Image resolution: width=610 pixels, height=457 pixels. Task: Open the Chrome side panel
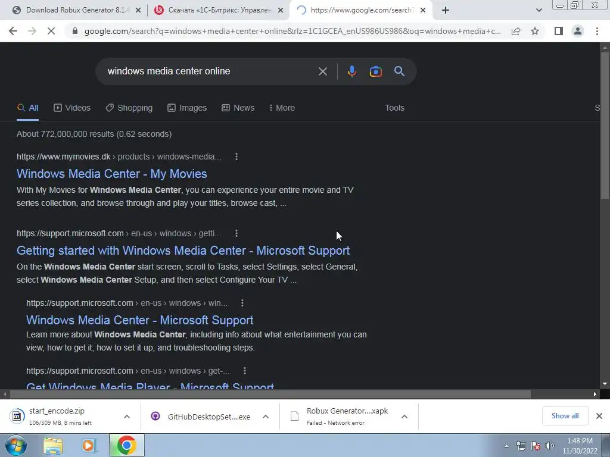point(559,31)
